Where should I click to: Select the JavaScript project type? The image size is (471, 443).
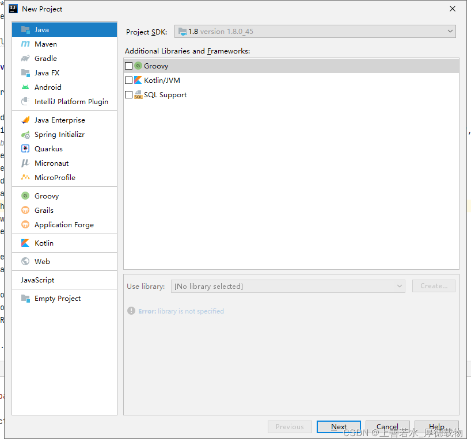[64, 280]
